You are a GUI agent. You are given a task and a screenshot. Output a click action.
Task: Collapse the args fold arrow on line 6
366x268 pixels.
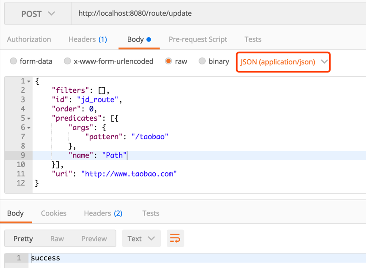click(x=29, y=128)
